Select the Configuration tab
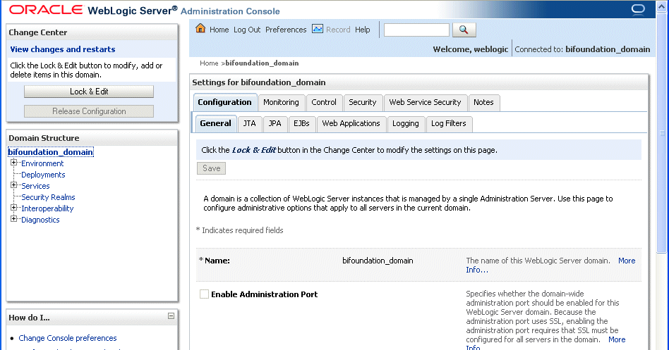The image size is (669, 350). coord(225,103)
